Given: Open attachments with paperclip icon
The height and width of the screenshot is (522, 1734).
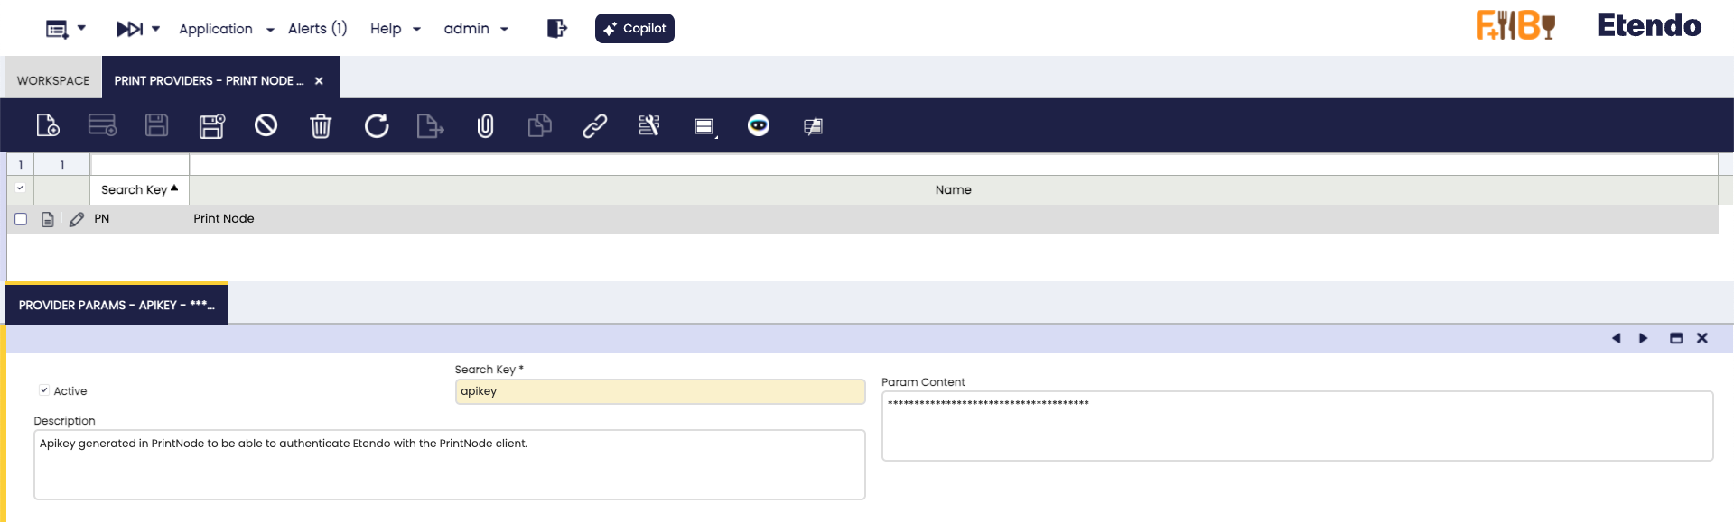Looking at the screenshot, I should click(x=485, y=125).
